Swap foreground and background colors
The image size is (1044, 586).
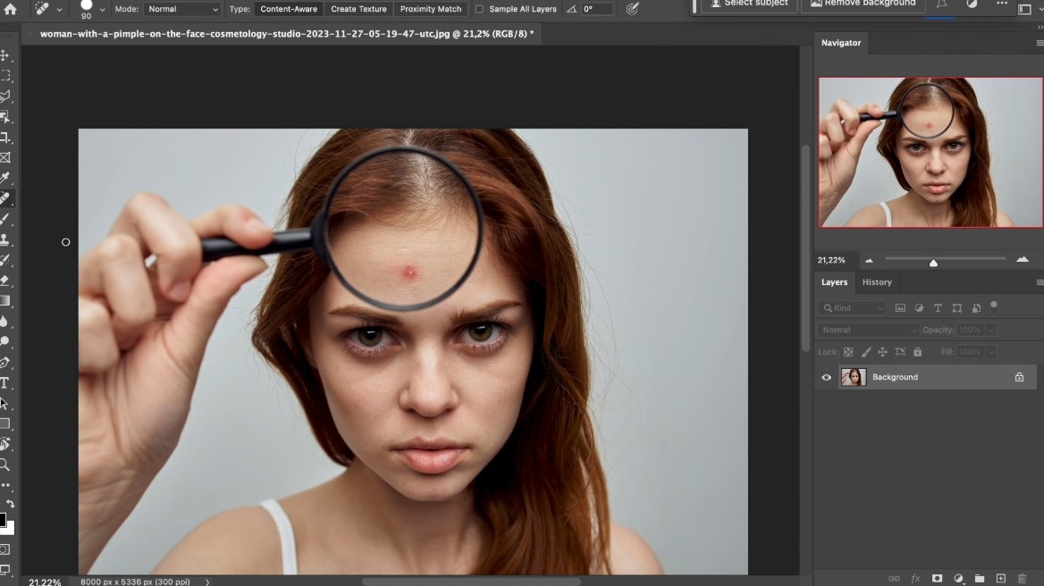pos(10,504)
